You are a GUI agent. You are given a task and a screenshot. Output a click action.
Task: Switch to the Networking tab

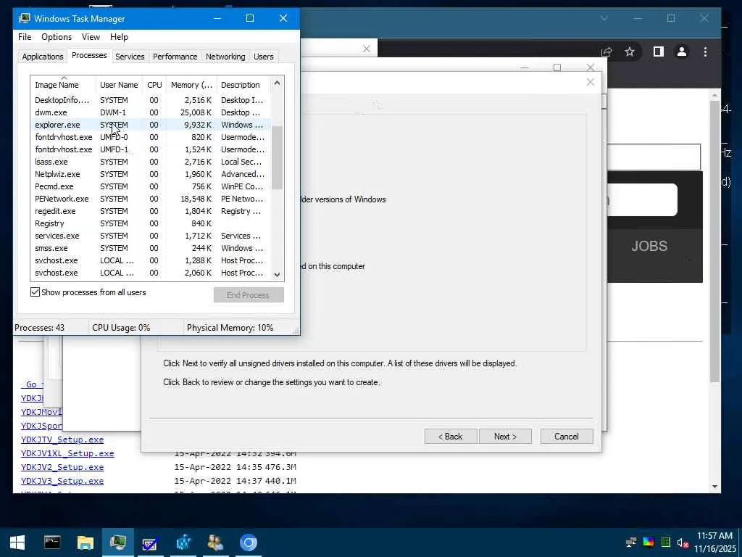click(x=225, y=57)
